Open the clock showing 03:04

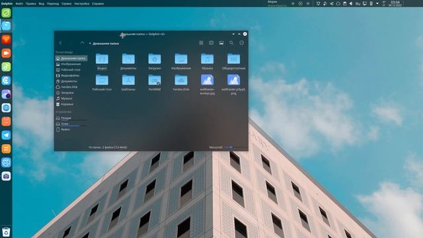click(x=395, y=3)
